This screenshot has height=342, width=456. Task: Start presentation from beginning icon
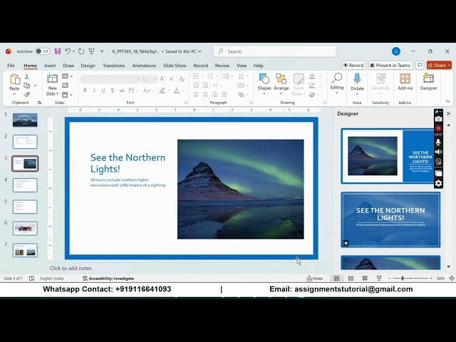tap(92, 51)
